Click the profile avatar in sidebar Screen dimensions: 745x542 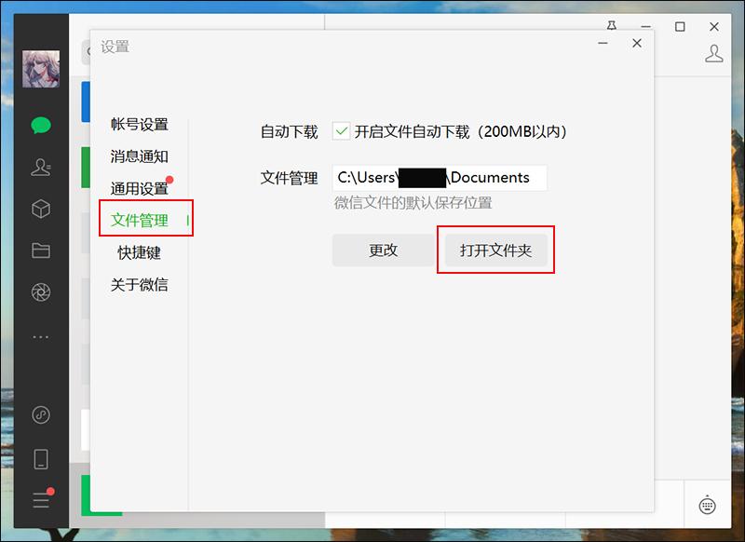41,69
